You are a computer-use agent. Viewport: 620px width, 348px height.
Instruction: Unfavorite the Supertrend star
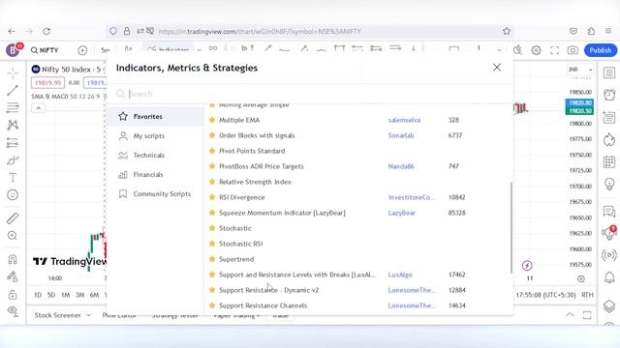pos(212,259)
